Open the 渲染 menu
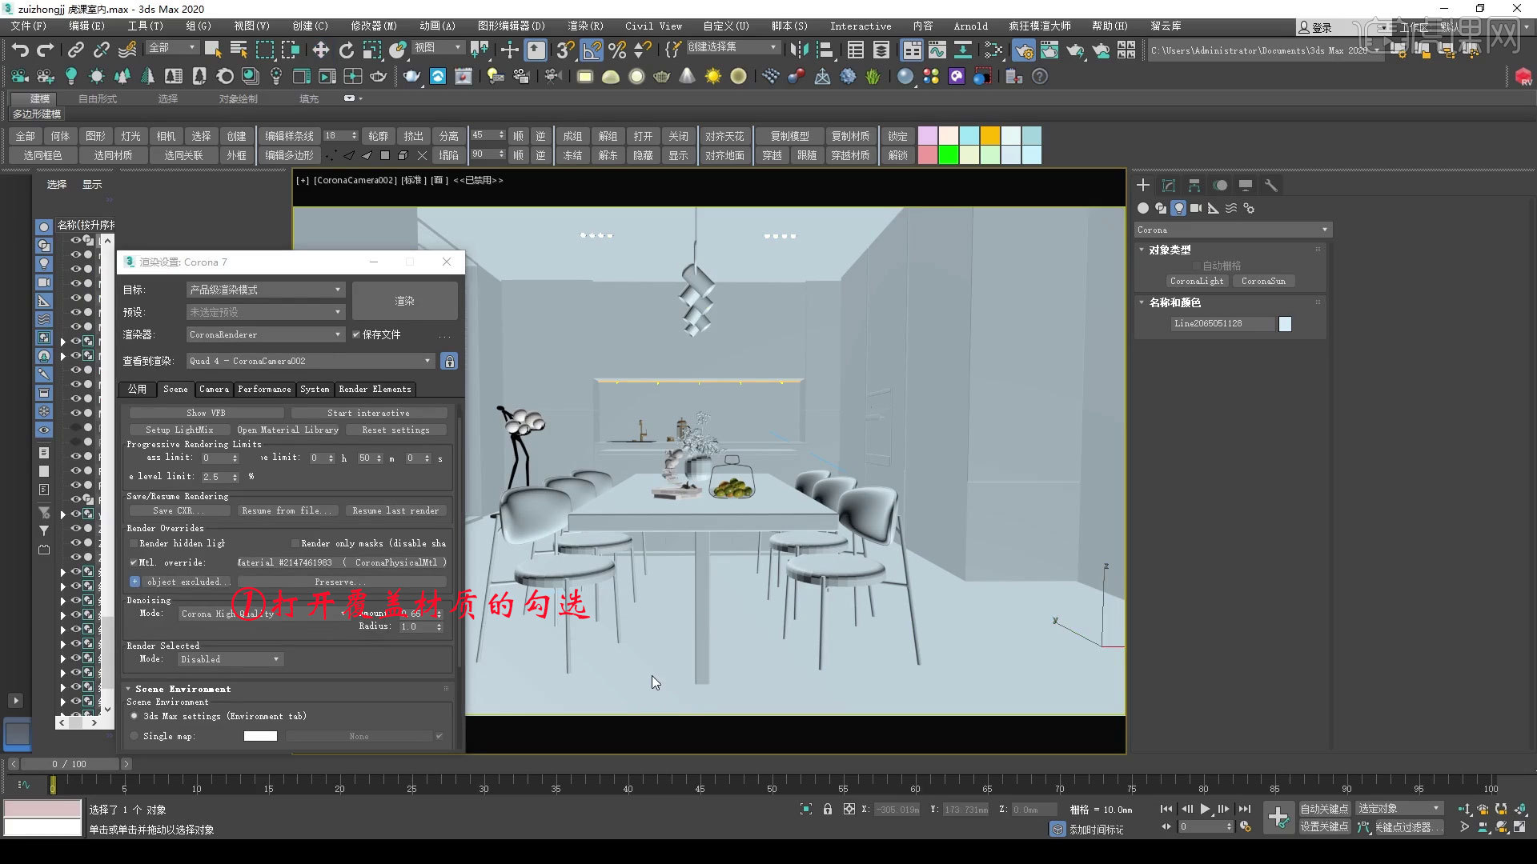Screen dimensions: 1537x864 tap(585, 26)
